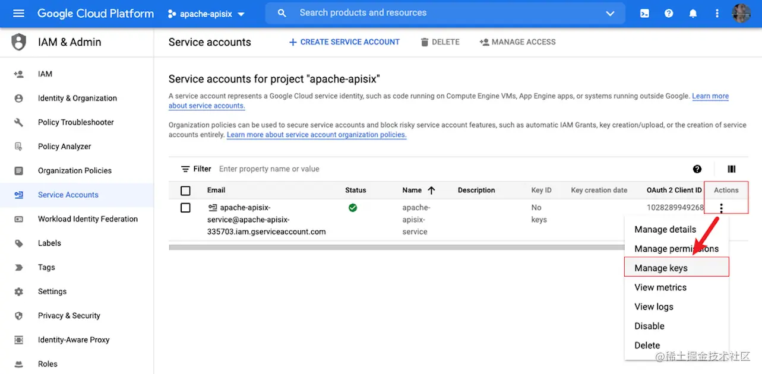The height and width of the screenshot is (374, 762).
Task: Click MANAGE ACCESS button
Action: [517, 42]
